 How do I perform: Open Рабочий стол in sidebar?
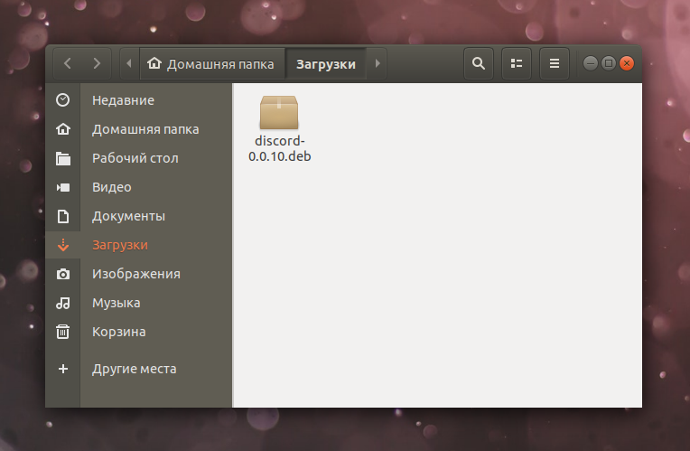[135, 158]
